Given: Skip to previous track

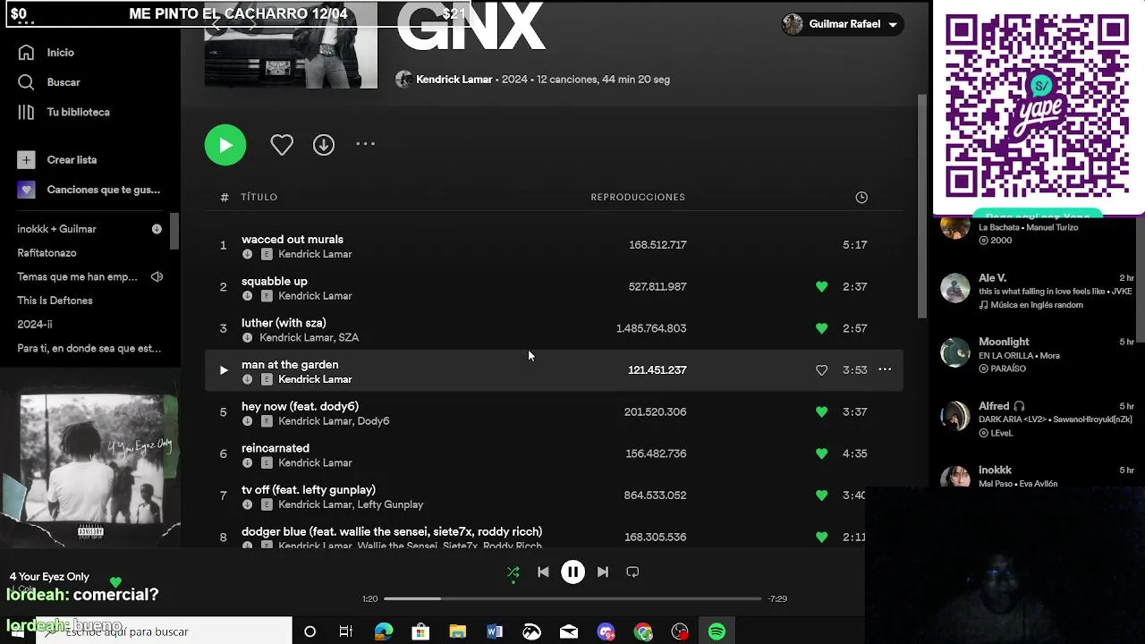Looking at the screenshot, I should coord(543,572).
